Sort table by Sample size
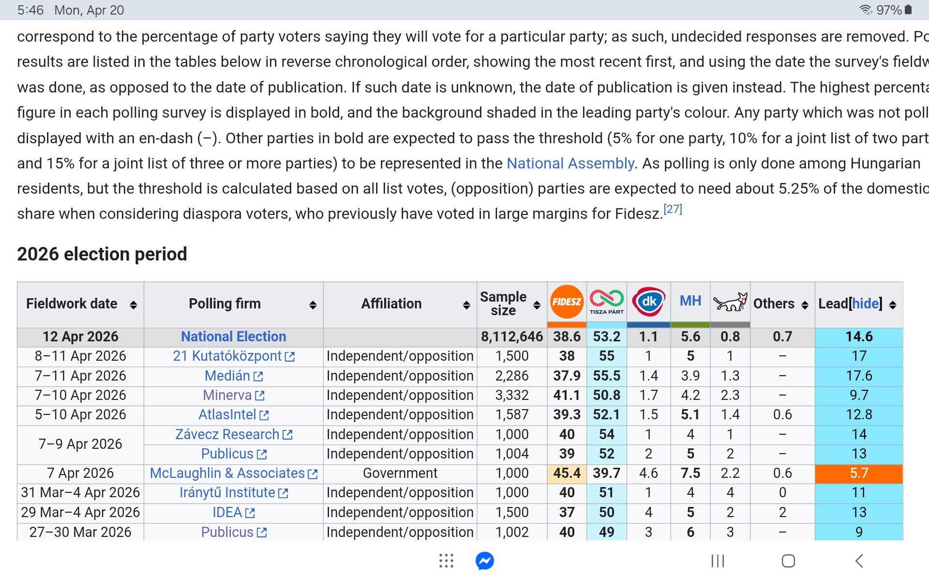This screenshot has height=581, width=929. [x=537, y=305]
